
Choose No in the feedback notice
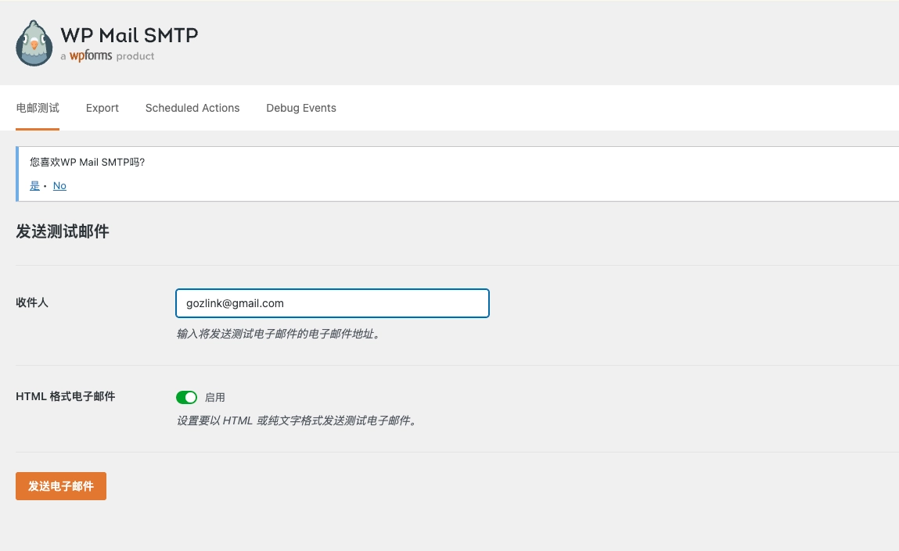[x=59, y=185]
